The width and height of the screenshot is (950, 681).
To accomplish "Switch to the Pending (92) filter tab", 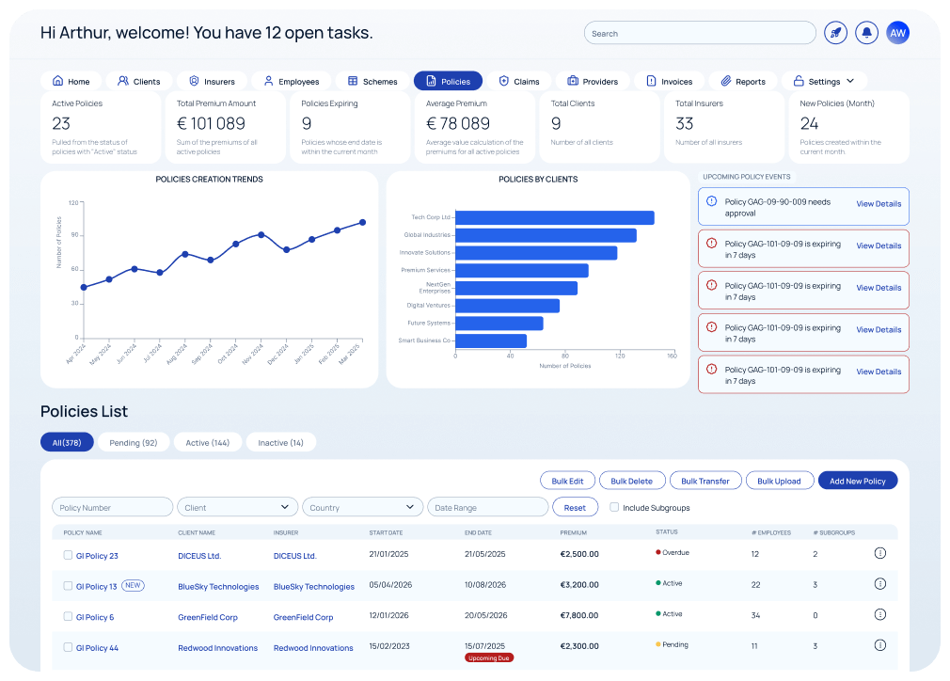I will point(135,442).
